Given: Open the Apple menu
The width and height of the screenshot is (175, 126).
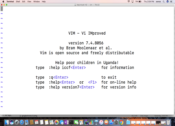Looking at the screenshot, I should 3,2.
